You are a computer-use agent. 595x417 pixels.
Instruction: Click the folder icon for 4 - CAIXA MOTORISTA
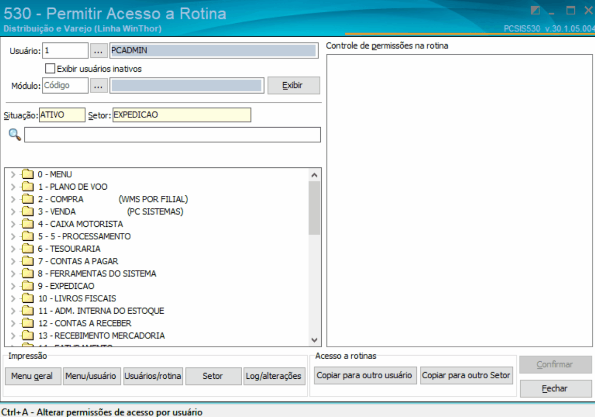27,224
